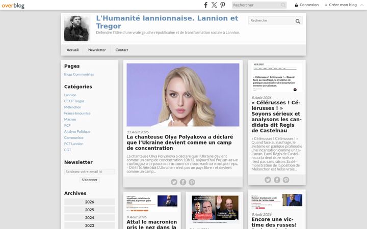Share the Olya Polyakova article on Twitter
Screen dimensions: 367x229
(174, 182)
